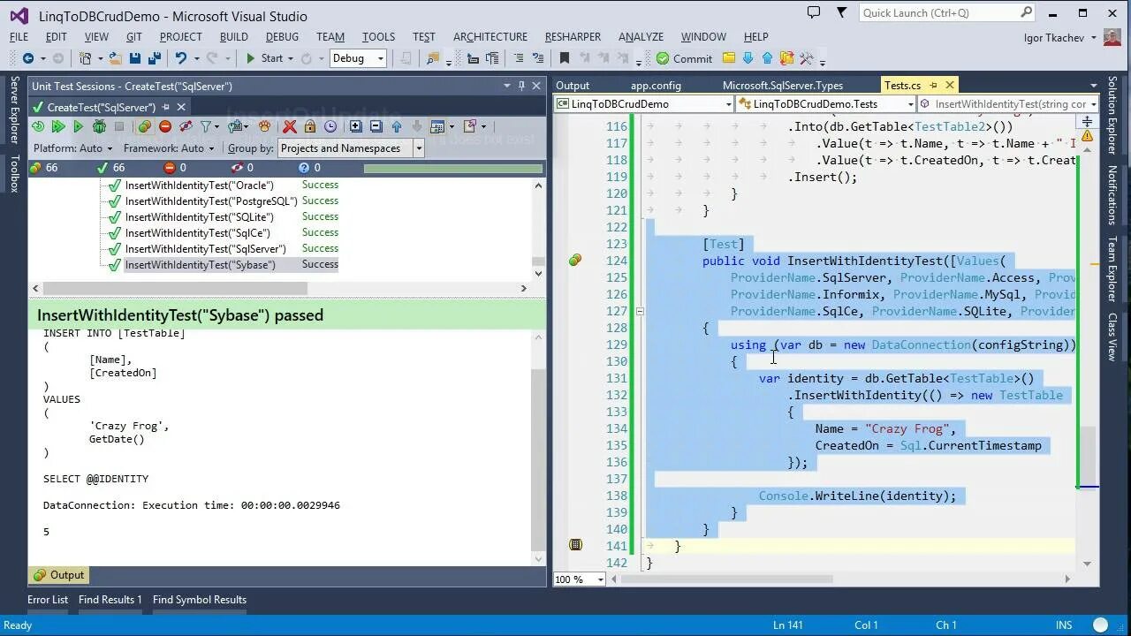Click the Commit button in toolbar
Screen dimensions: 1131x636
click(x=685, y=58)
